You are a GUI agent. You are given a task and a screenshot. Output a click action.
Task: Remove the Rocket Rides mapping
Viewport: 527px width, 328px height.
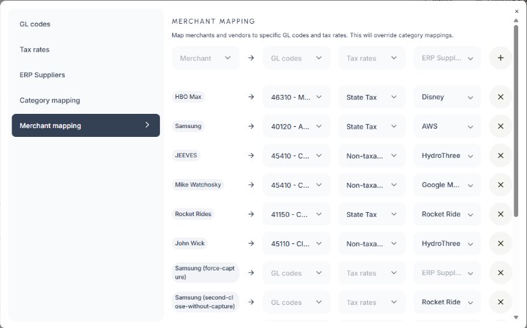click(501, 214)
